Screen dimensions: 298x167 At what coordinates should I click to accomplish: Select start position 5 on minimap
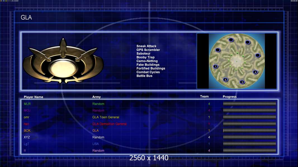coord(225,80)
